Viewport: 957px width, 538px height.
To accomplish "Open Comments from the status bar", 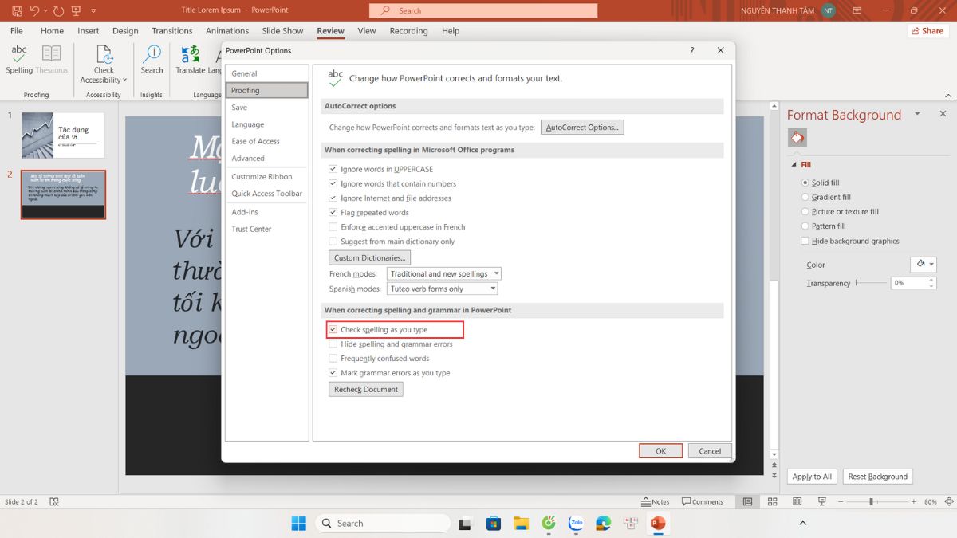I will [x=703, y=501].
